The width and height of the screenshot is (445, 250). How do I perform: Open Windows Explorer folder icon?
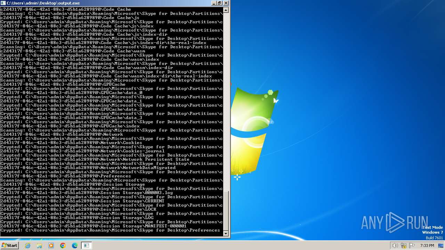(39, 245)
